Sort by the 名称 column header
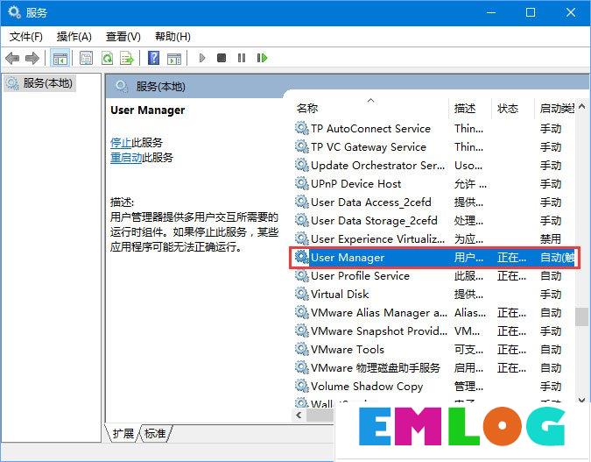This screenshot has height=462, width=591. click(307, 109)
